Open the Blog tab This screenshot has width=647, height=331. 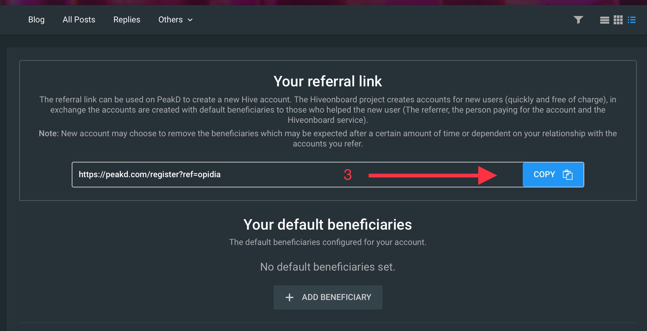(x=37, y=20)
